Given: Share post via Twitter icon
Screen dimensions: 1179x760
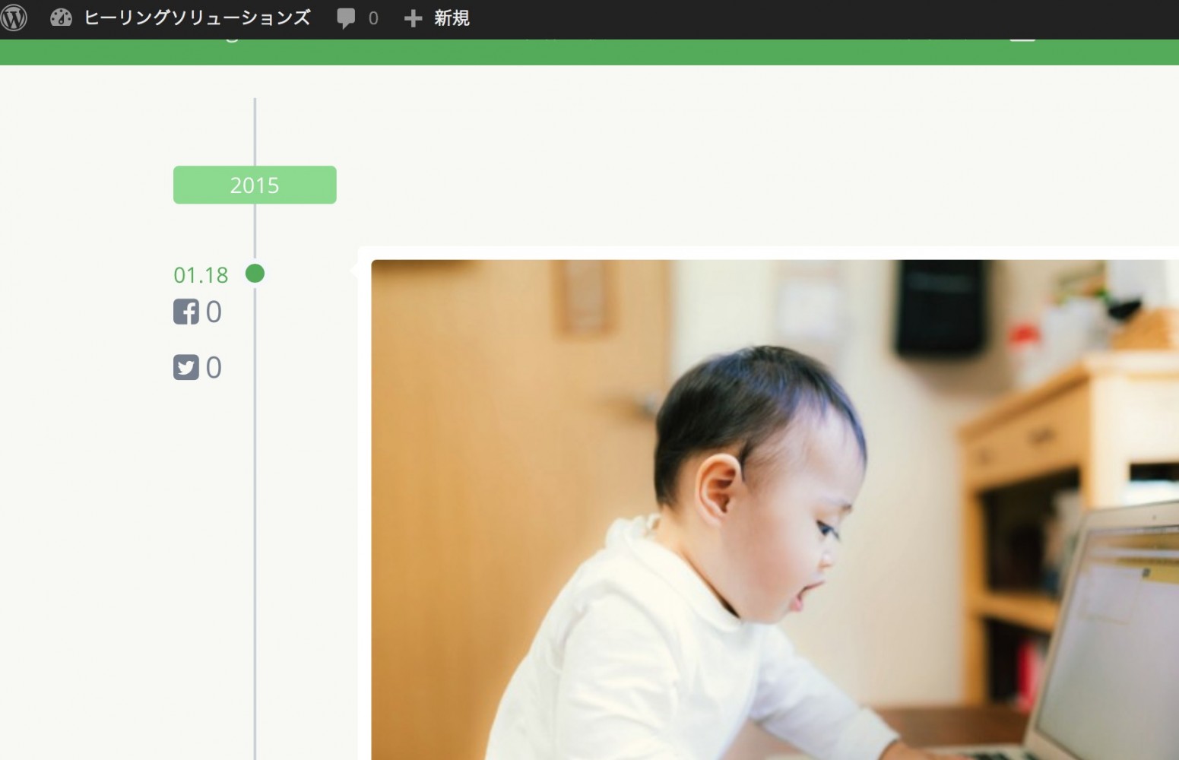Looking at the screenshot, I should (x=186, y=368).
